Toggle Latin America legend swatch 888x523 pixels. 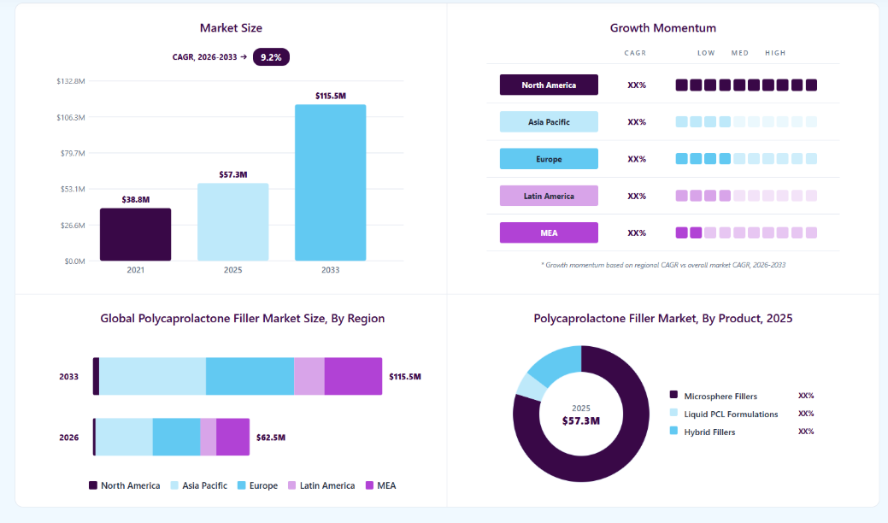click(291, 485)
